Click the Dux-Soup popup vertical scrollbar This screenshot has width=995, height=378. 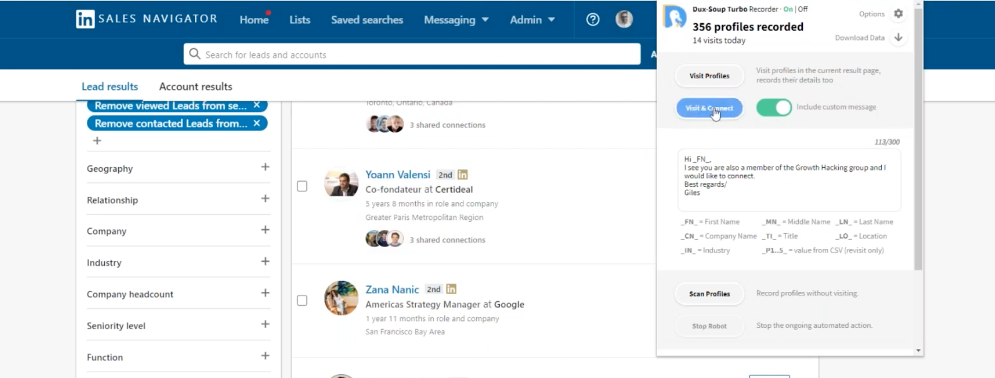[x=918, y=139]
